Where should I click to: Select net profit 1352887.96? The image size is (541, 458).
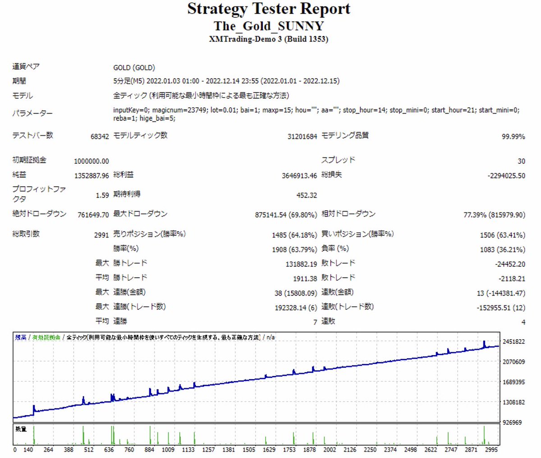point(92,176)
